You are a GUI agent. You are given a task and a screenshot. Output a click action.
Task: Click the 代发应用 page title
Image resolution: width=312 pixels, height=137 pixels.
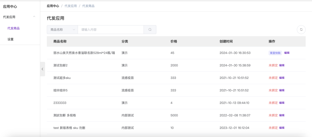pos(55,18)
